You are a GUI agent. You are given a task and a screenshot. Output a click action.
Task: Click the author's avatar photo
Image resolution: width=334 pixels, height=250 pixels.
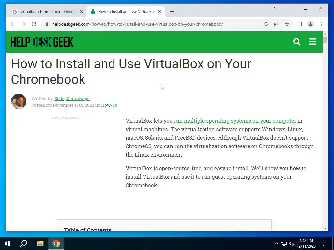pyautogui.click(x=19, y=102)
